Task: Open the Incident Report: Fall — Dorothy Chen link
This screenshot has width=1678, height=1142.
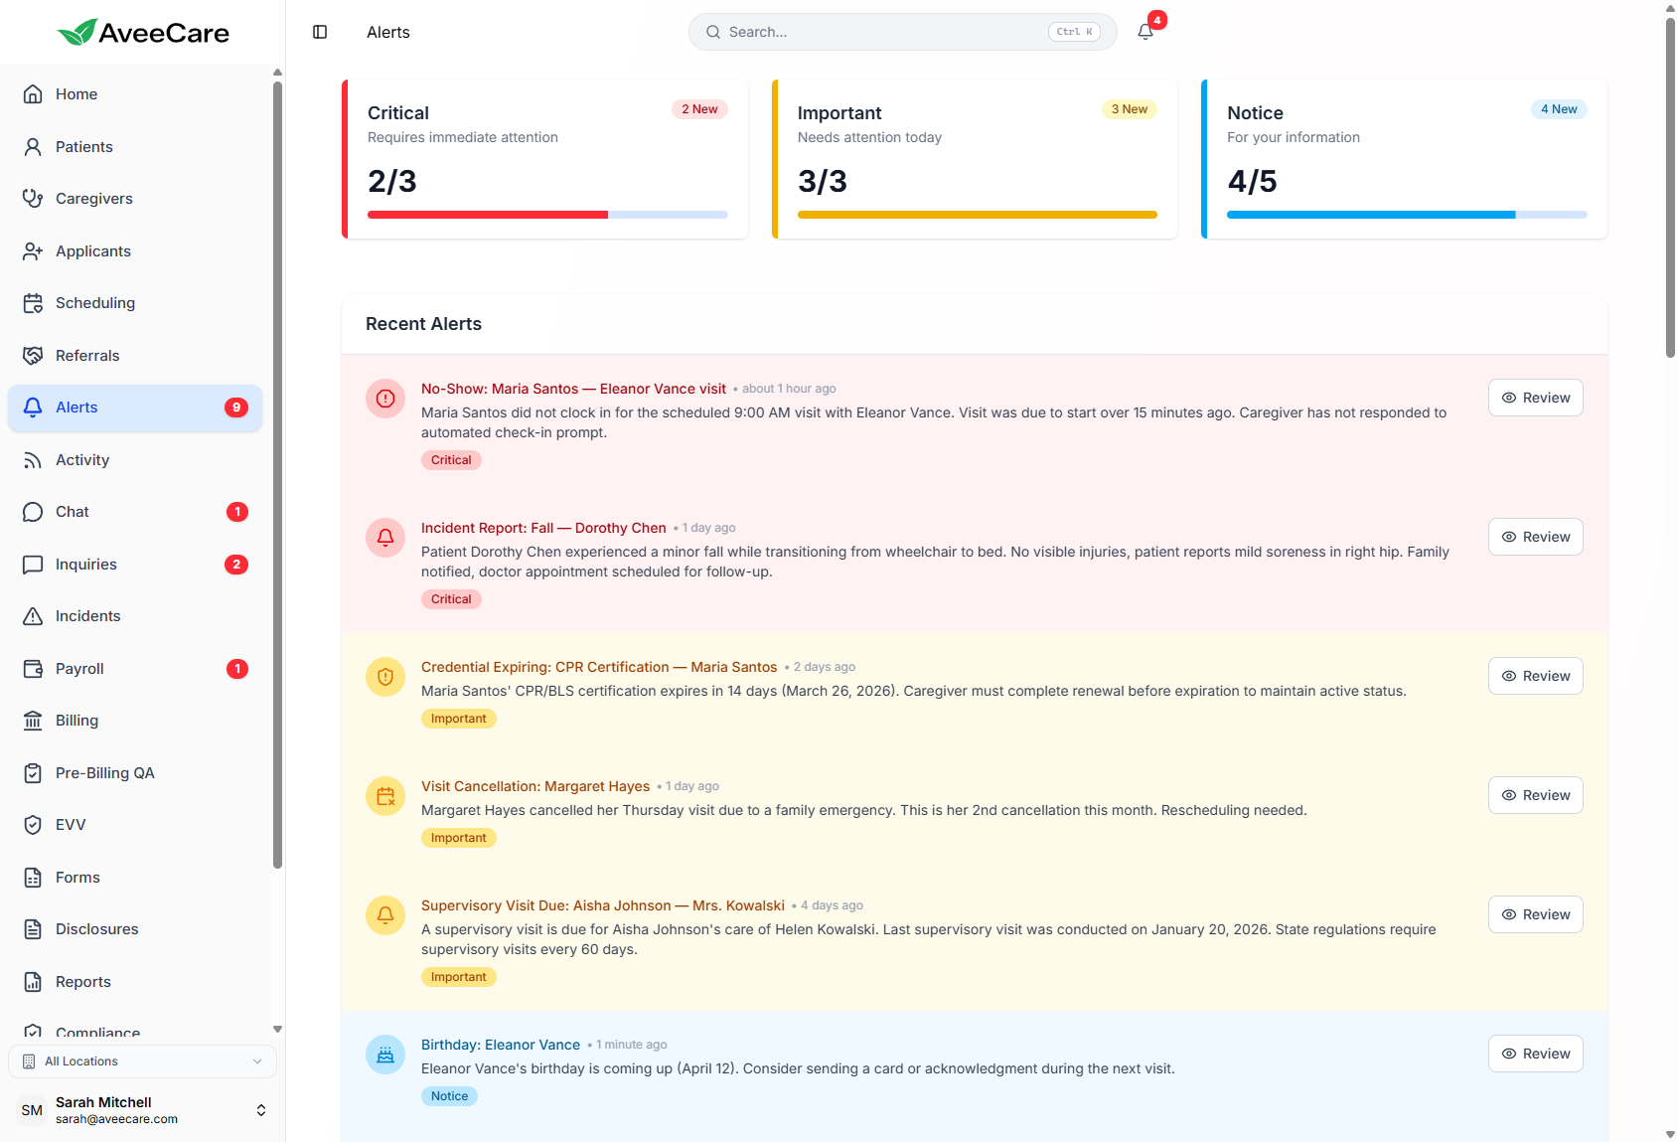Action: 543,528
